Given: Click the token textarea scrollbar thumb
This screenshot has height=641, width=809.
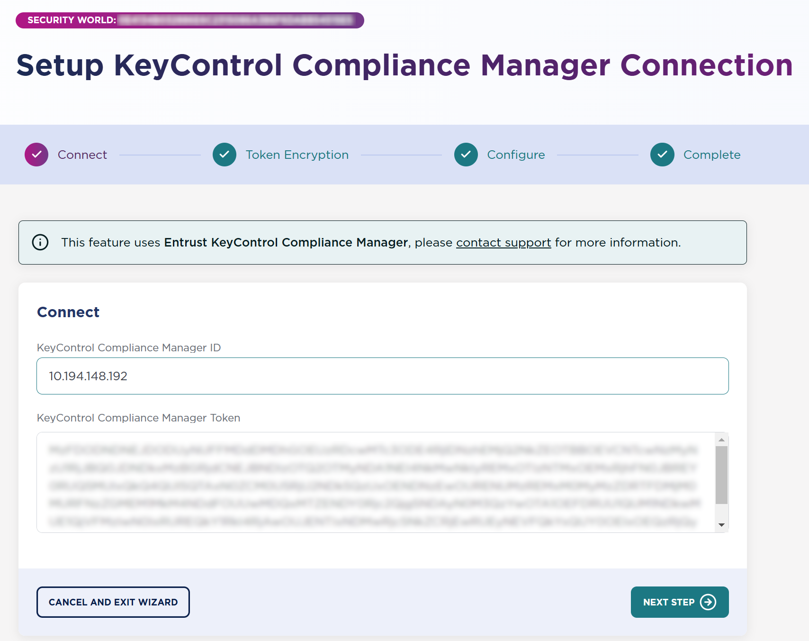Looking at the screenshot, I should [721, 475].
